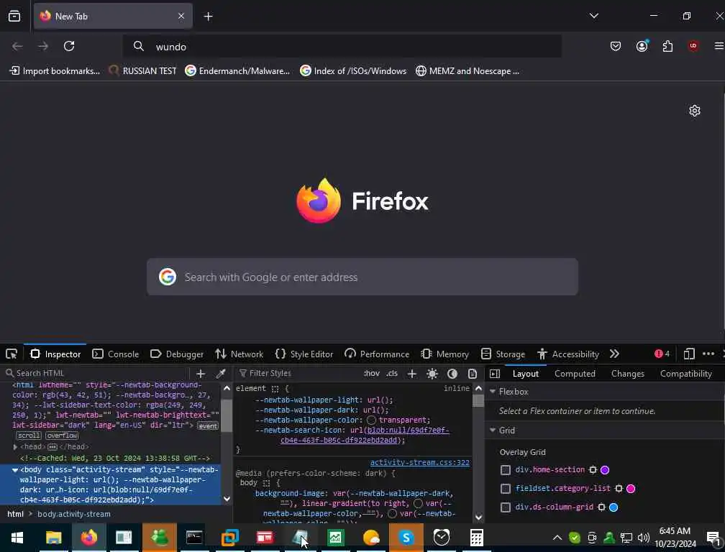Screen dimensions: 725x552
Task: Create new node with plus icon in Inspector
Action: (x=201, y=374)
